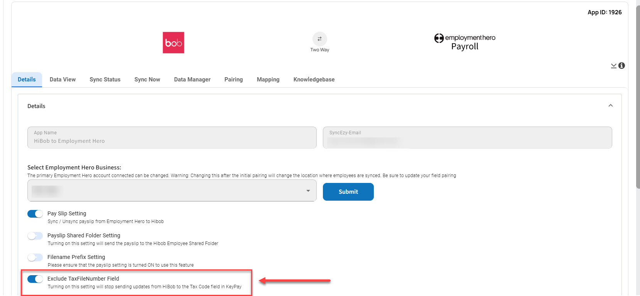
Task: Click the 'Exclude TaxFileNumber Field' label
Action: (x=83, y=279)
